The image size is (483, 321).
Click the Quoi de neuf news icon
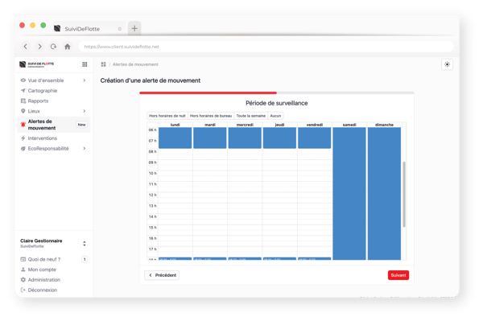[23, 259]
